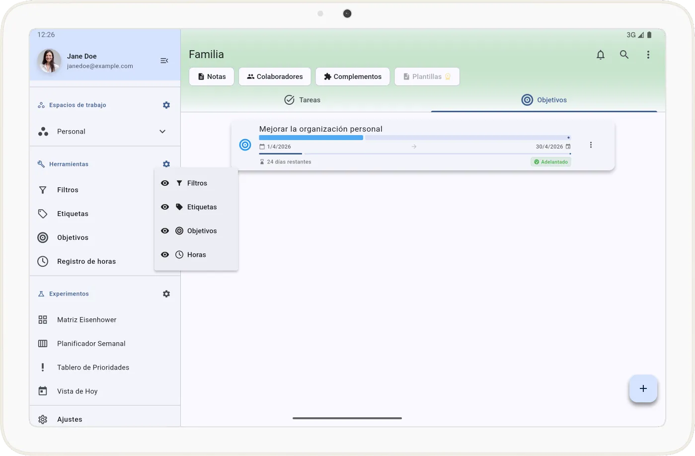
Task: Switch to the Tareas tab
Action: (x=303, y=100)
